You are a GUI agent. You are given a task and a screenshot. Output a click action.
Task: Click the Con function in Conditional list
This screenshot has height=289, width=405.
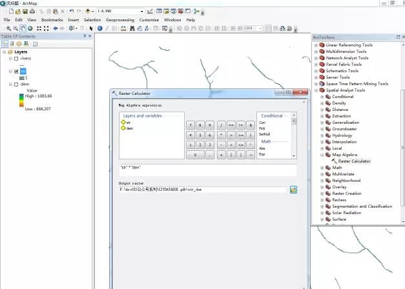pyautogui.click(x=262, y=123)
